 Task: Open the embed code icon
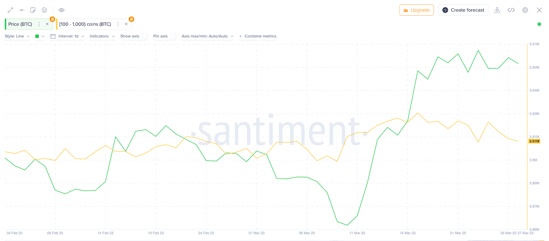coord(511,10)
